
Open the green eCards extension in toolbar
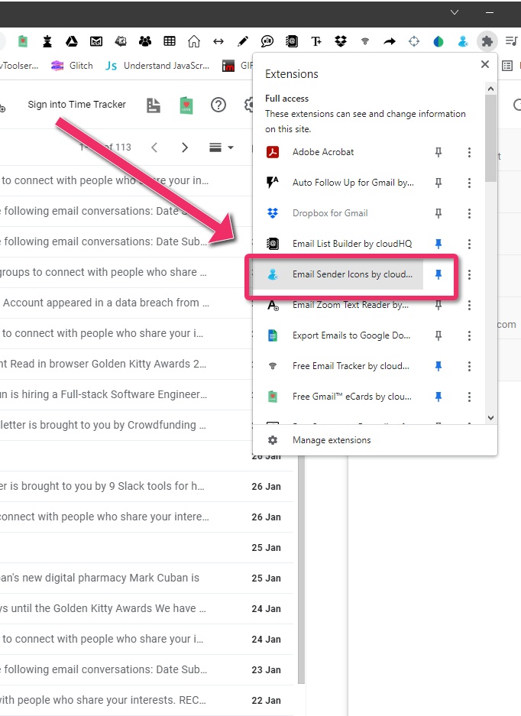(22, 41)
